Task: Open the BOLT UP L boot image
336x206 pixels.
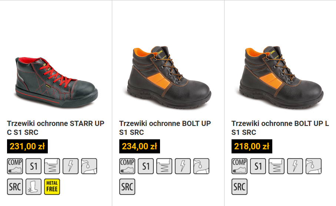Action: 281,77
